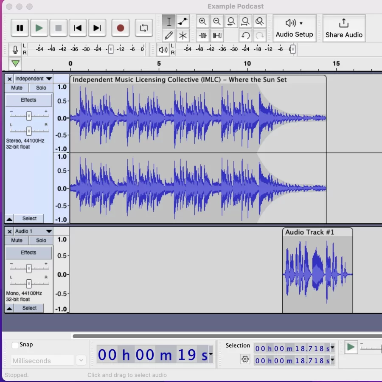
Task: Adjust gain slider on Independent track
Action: 29,116
